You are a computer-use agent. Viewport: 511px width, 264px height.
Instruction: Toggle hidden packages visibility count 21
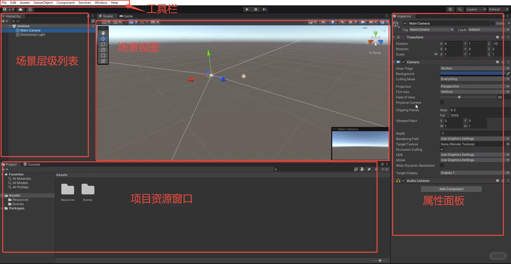tap(385, 169)
